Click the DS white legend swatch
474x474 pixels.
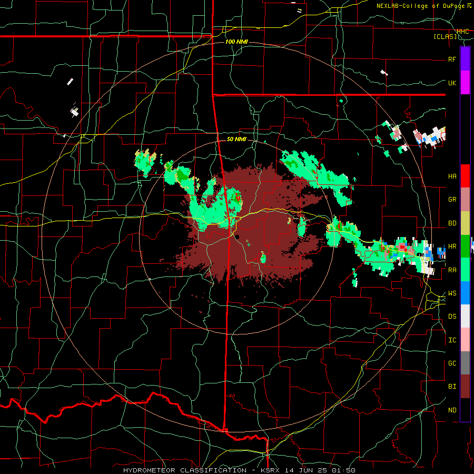coord(465,316)
